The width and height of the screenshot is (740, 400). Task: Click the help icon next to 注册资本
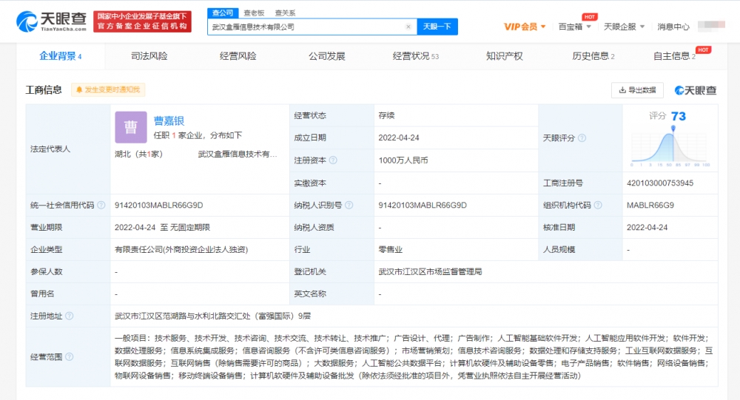point(333,160)
